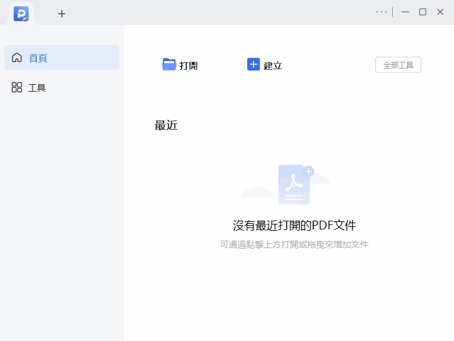Click the 沒有最近打開的PDF文件 message
Viewport: 454px width, 341px height.
294,225
